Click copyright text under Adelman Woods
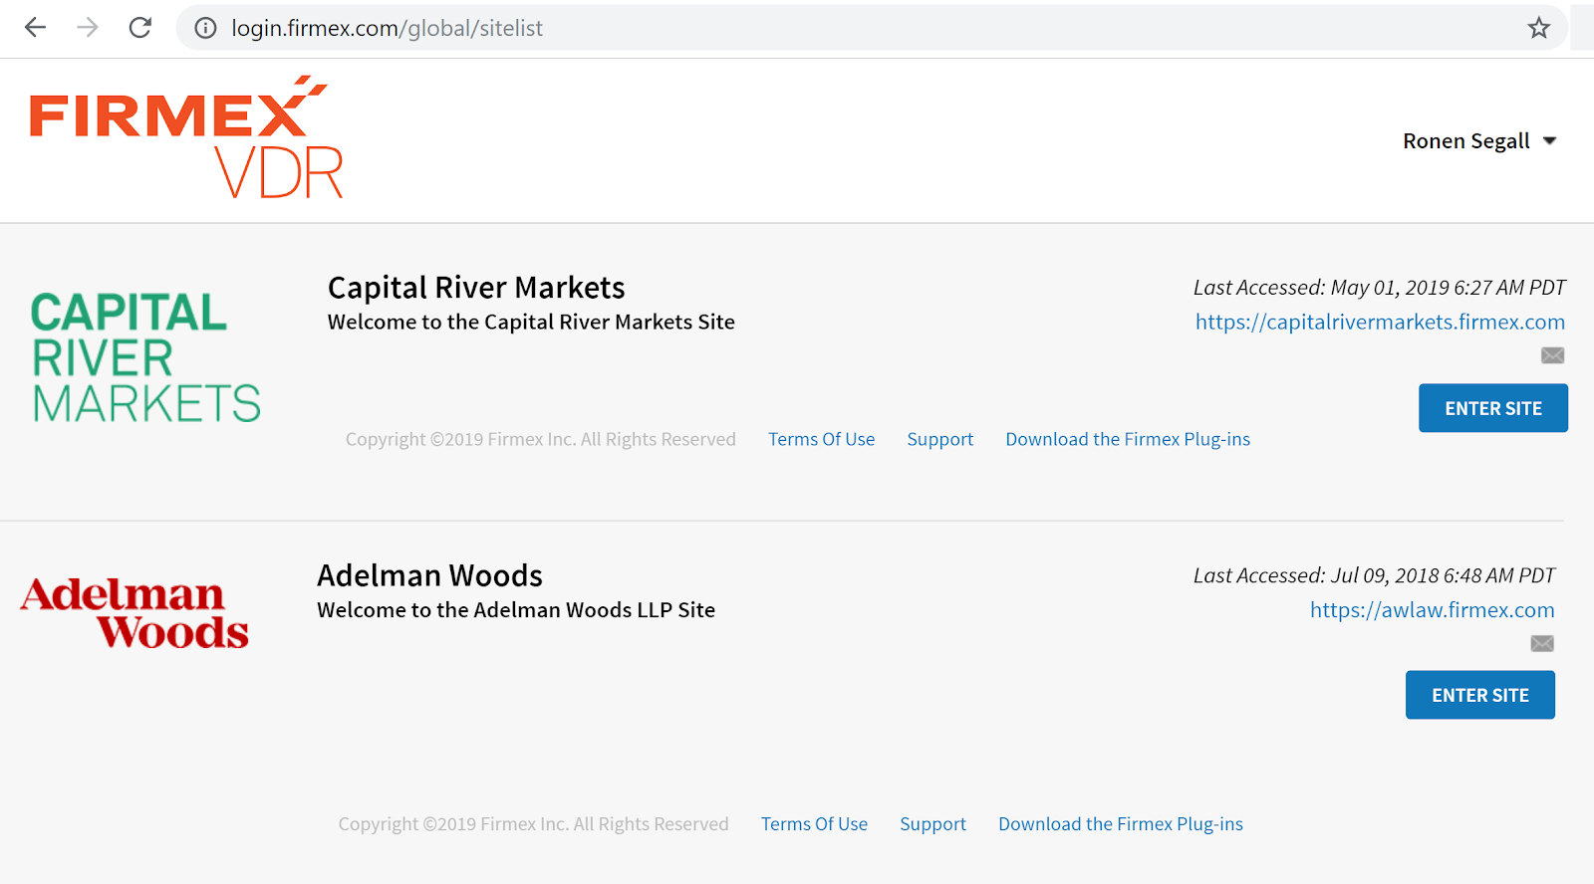Screen dimensions: 1594x884 click(x=533, y=824)
